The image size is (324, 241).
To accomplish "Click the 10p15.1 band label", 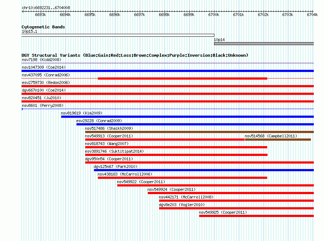I will click(x=29, y=31).
